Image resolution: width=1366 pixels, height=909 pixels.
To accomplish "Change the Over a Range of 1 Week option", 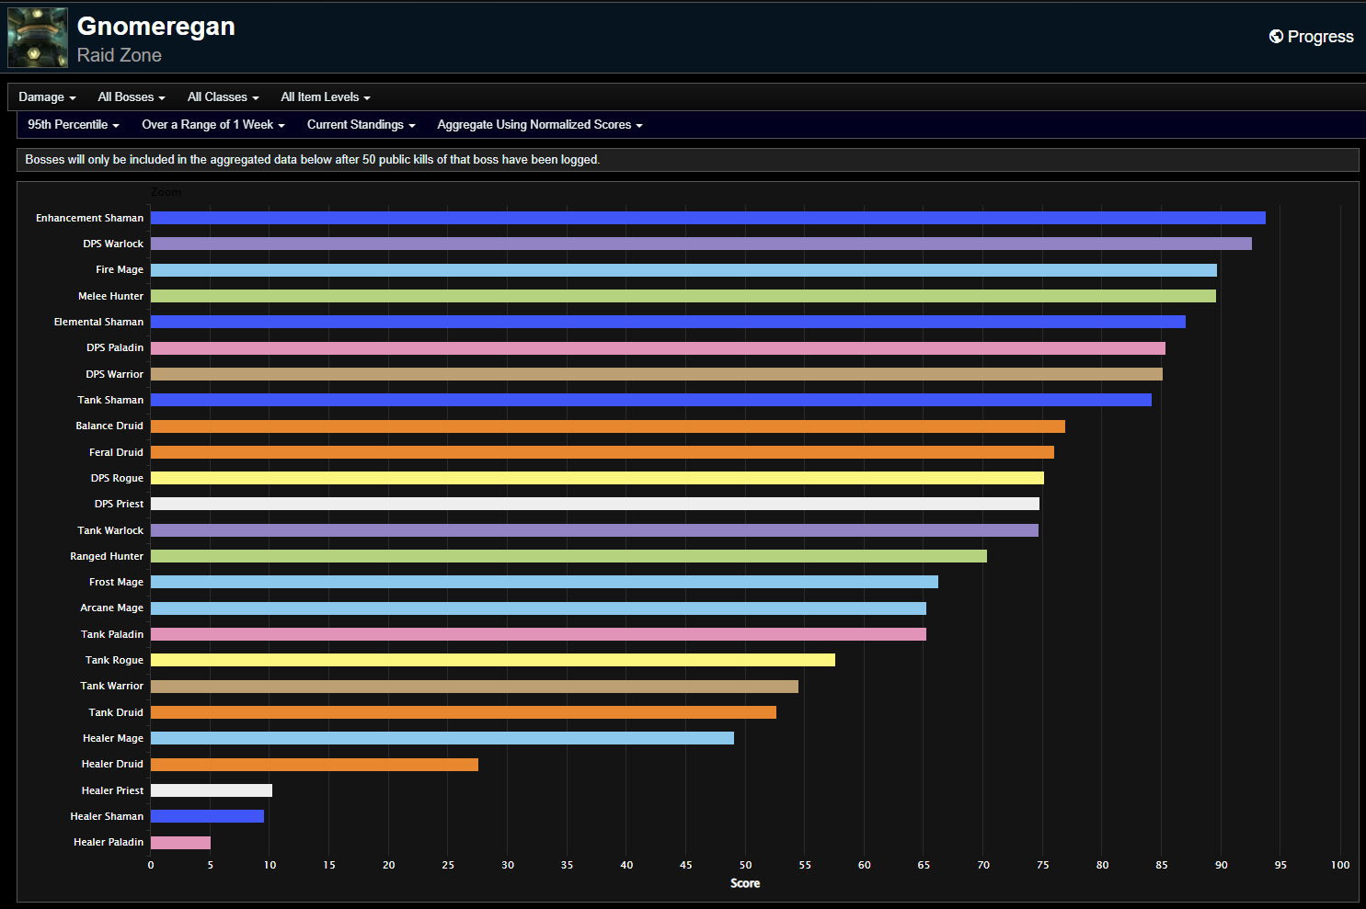I will click(x=212, y=125).
